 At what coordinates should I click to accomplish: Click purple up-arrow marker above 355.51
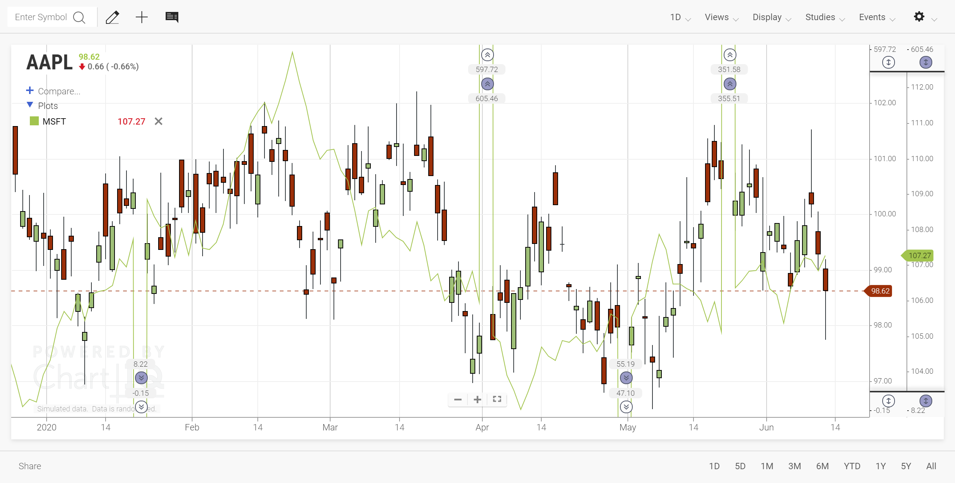pyautogui.click(x=730, y=84)
